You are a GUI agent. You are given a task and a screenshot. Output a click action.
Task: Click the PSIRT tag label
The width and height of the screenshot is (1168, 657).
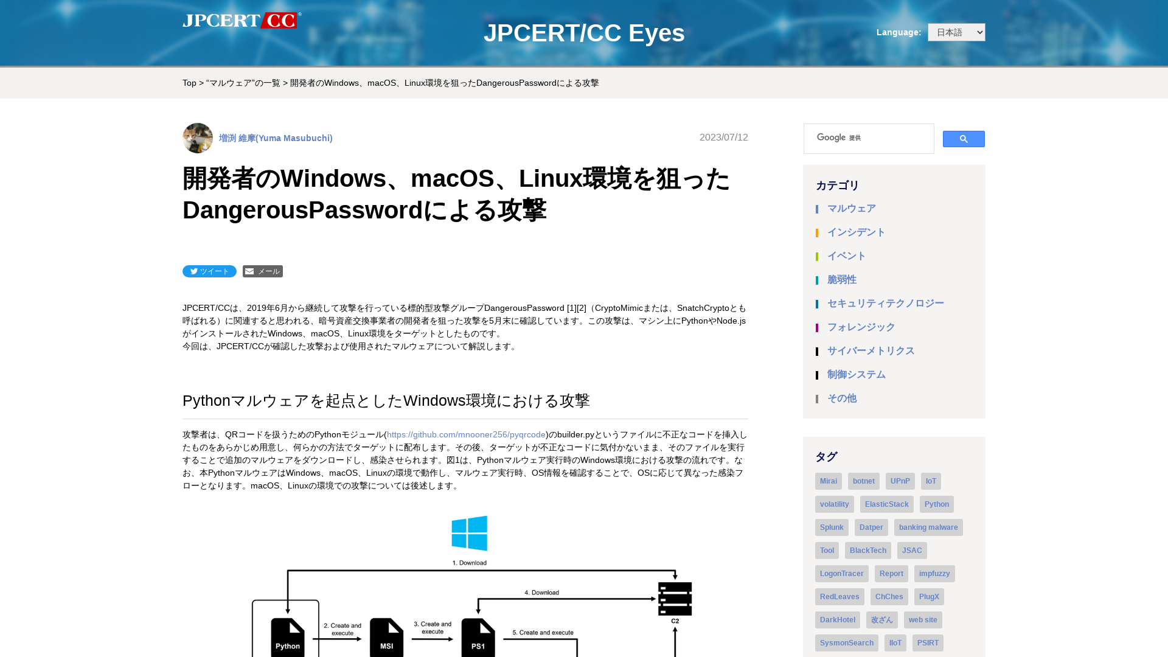(x=927, y=642)
